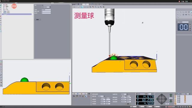Open the dropdown atop right motion parameters group
Image resolution: width=192 pixels, height=108 pixels.
coord(124,94)
